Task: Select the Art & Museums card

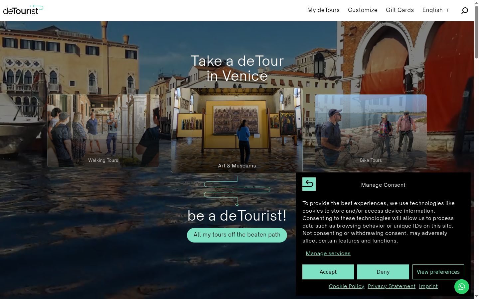Action: (x=237, y=131)
